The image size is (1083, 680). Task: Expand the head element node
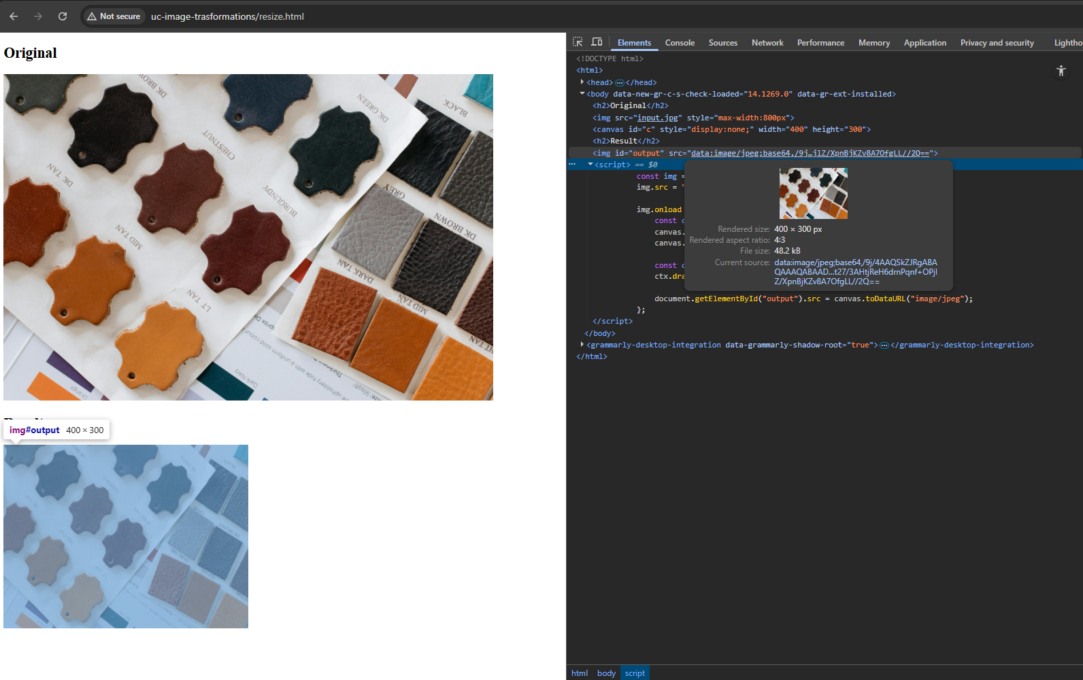pyautogui.click(x=582, y=82)
